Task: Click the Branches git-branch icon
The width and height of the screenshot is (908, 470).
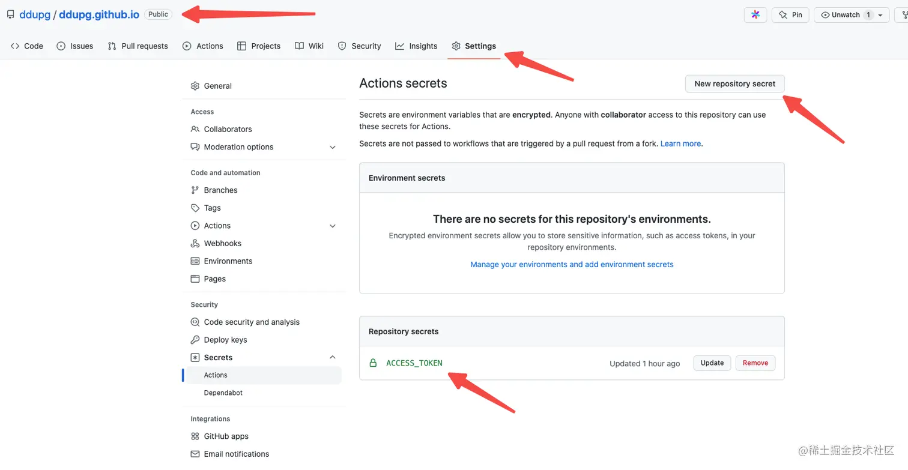Action: [x=195, y=190]
